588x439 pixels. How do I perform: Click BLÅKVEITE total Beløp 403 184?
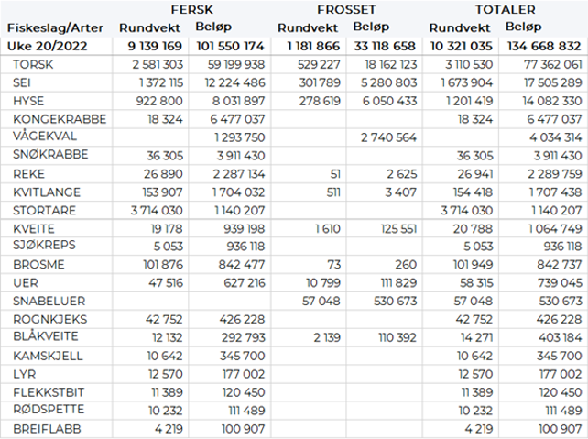tap(556, 337)
